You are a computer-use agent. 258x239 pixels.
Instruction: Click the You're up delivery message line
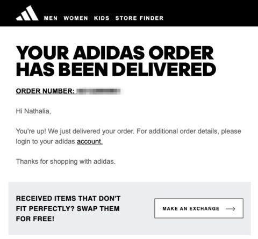coord(128,131)
